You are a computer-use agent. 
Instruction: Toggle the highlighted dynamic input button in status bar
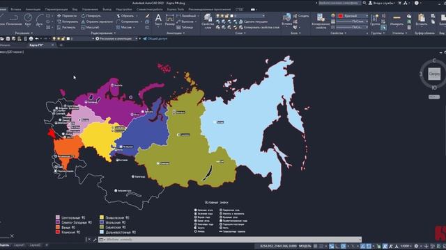(332, 246)
